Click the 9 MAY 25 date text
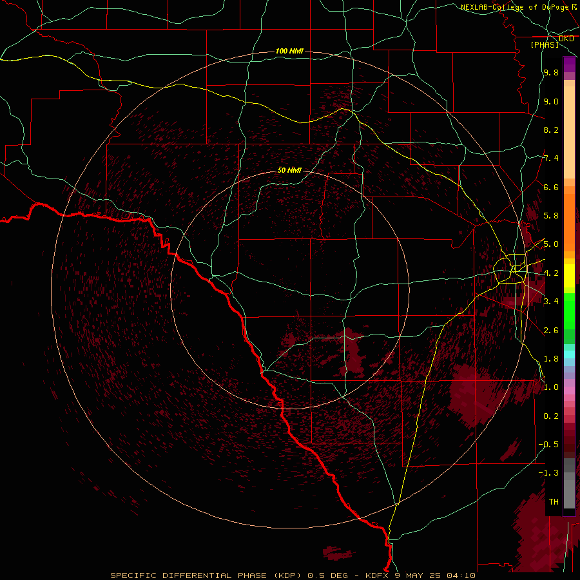The image size is (580, 580). tap(418, 575)
